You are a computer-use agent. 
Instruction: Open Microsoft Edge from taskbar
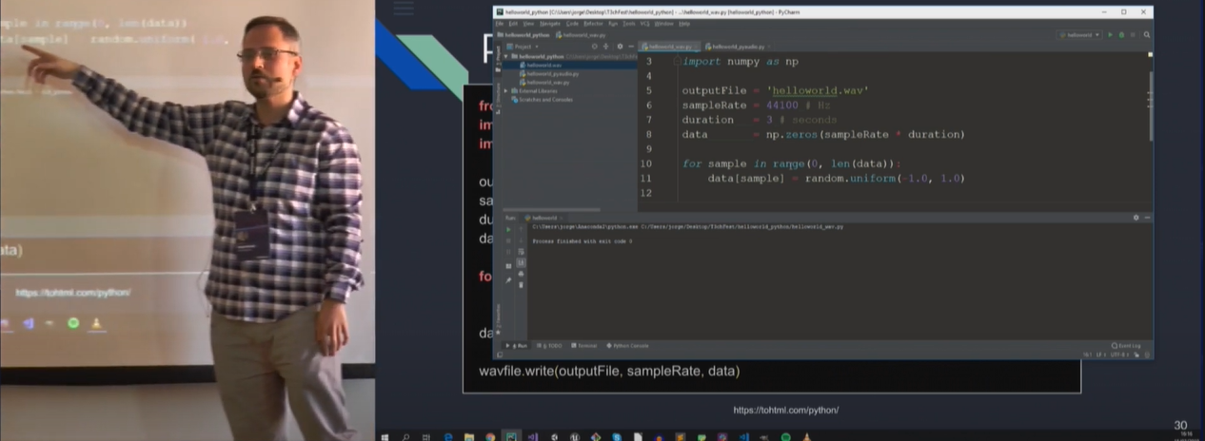(448, 436)
